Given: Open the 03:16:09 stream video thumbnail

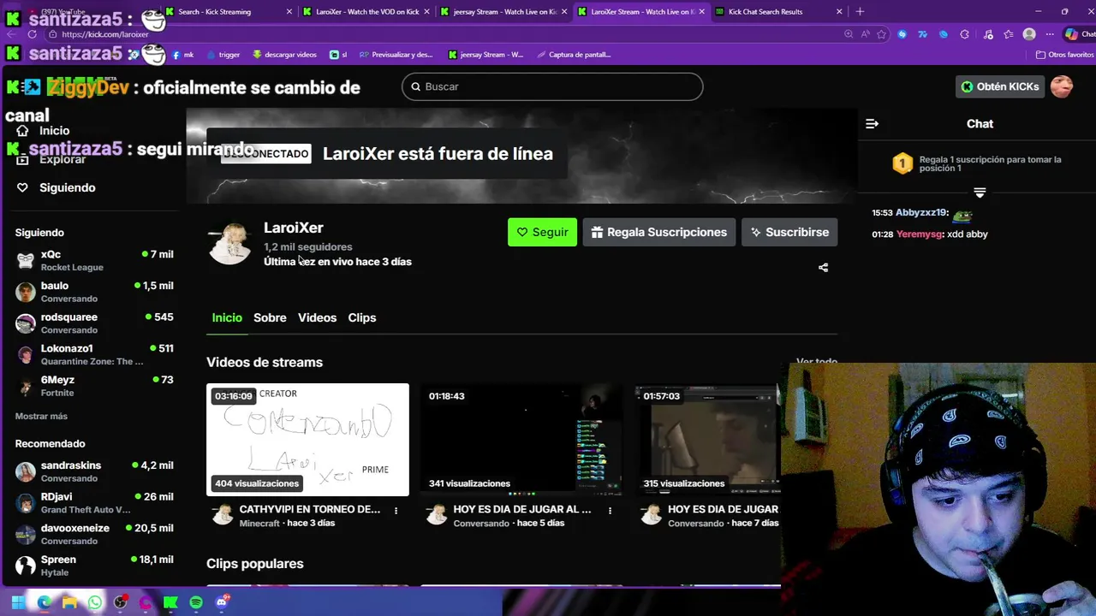Looking at the screenshot, I should (x=307, y=440).
